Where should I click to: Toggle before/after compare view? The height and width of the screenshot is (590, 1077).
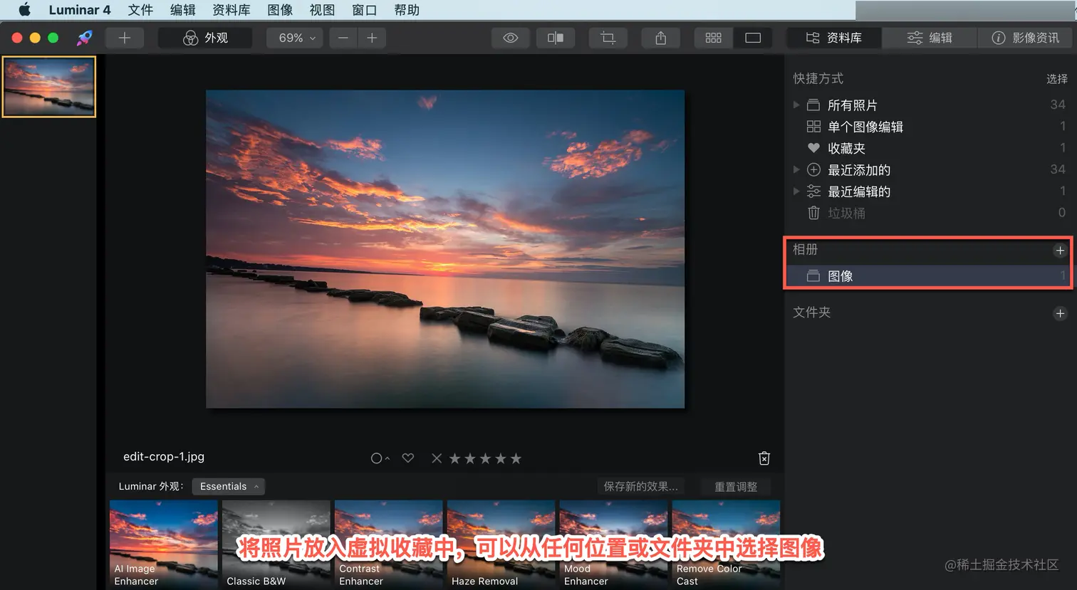pyautogui.click(x=556, y=38)
